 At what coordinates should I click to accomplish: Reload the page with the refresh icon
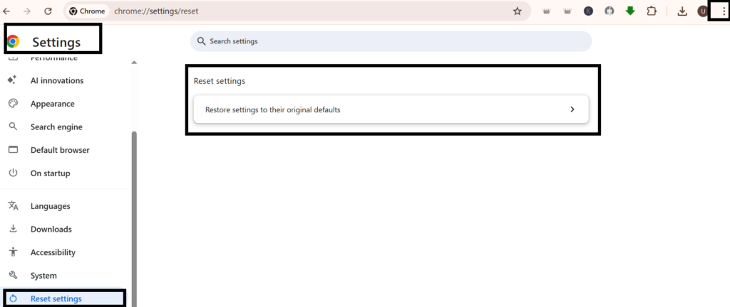pyautogui.click(x=48, y=11)
